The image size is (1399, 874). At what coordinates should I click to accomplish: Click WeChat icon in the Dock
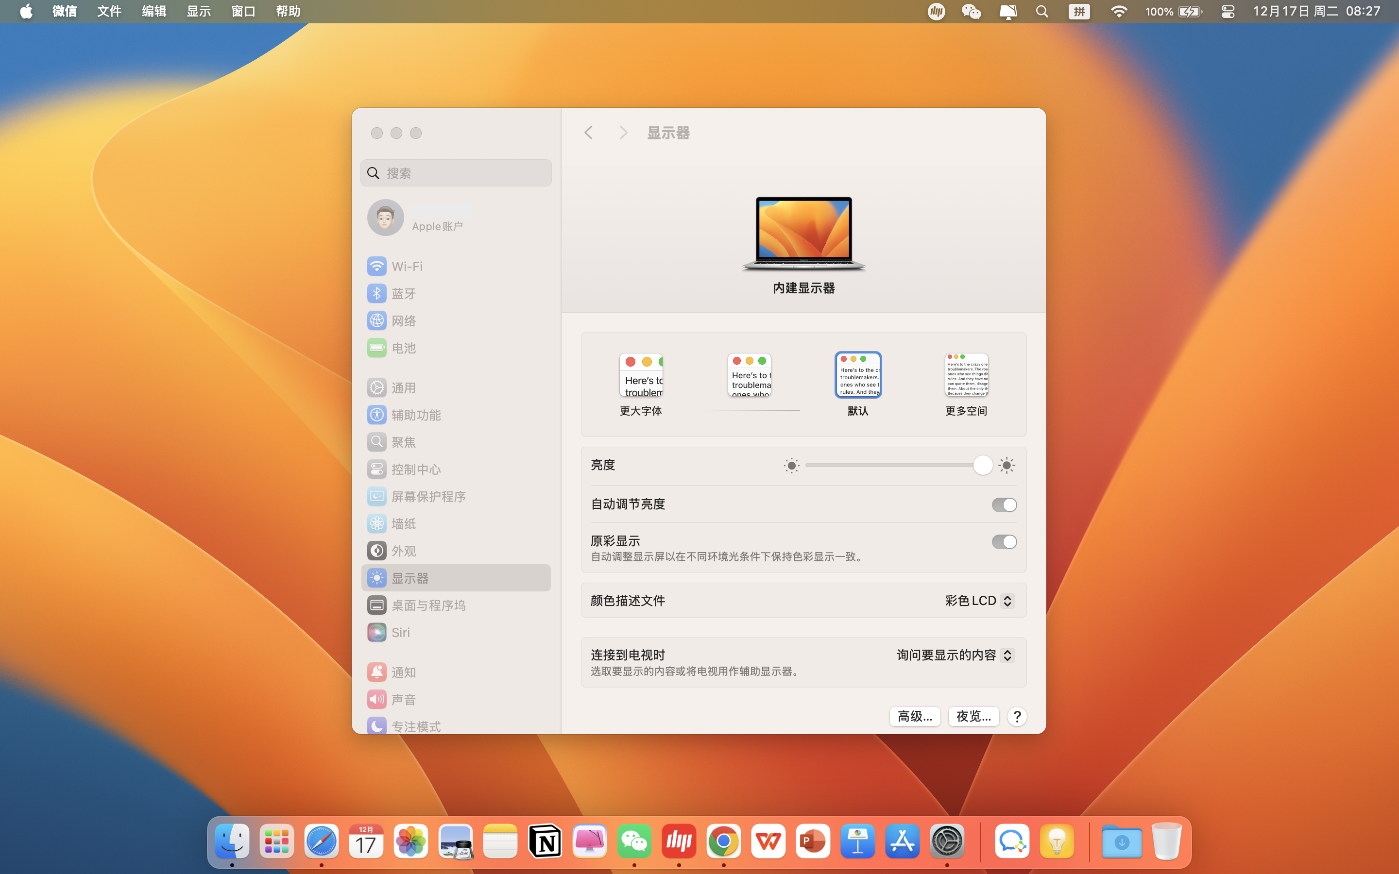tap(634, 841)
